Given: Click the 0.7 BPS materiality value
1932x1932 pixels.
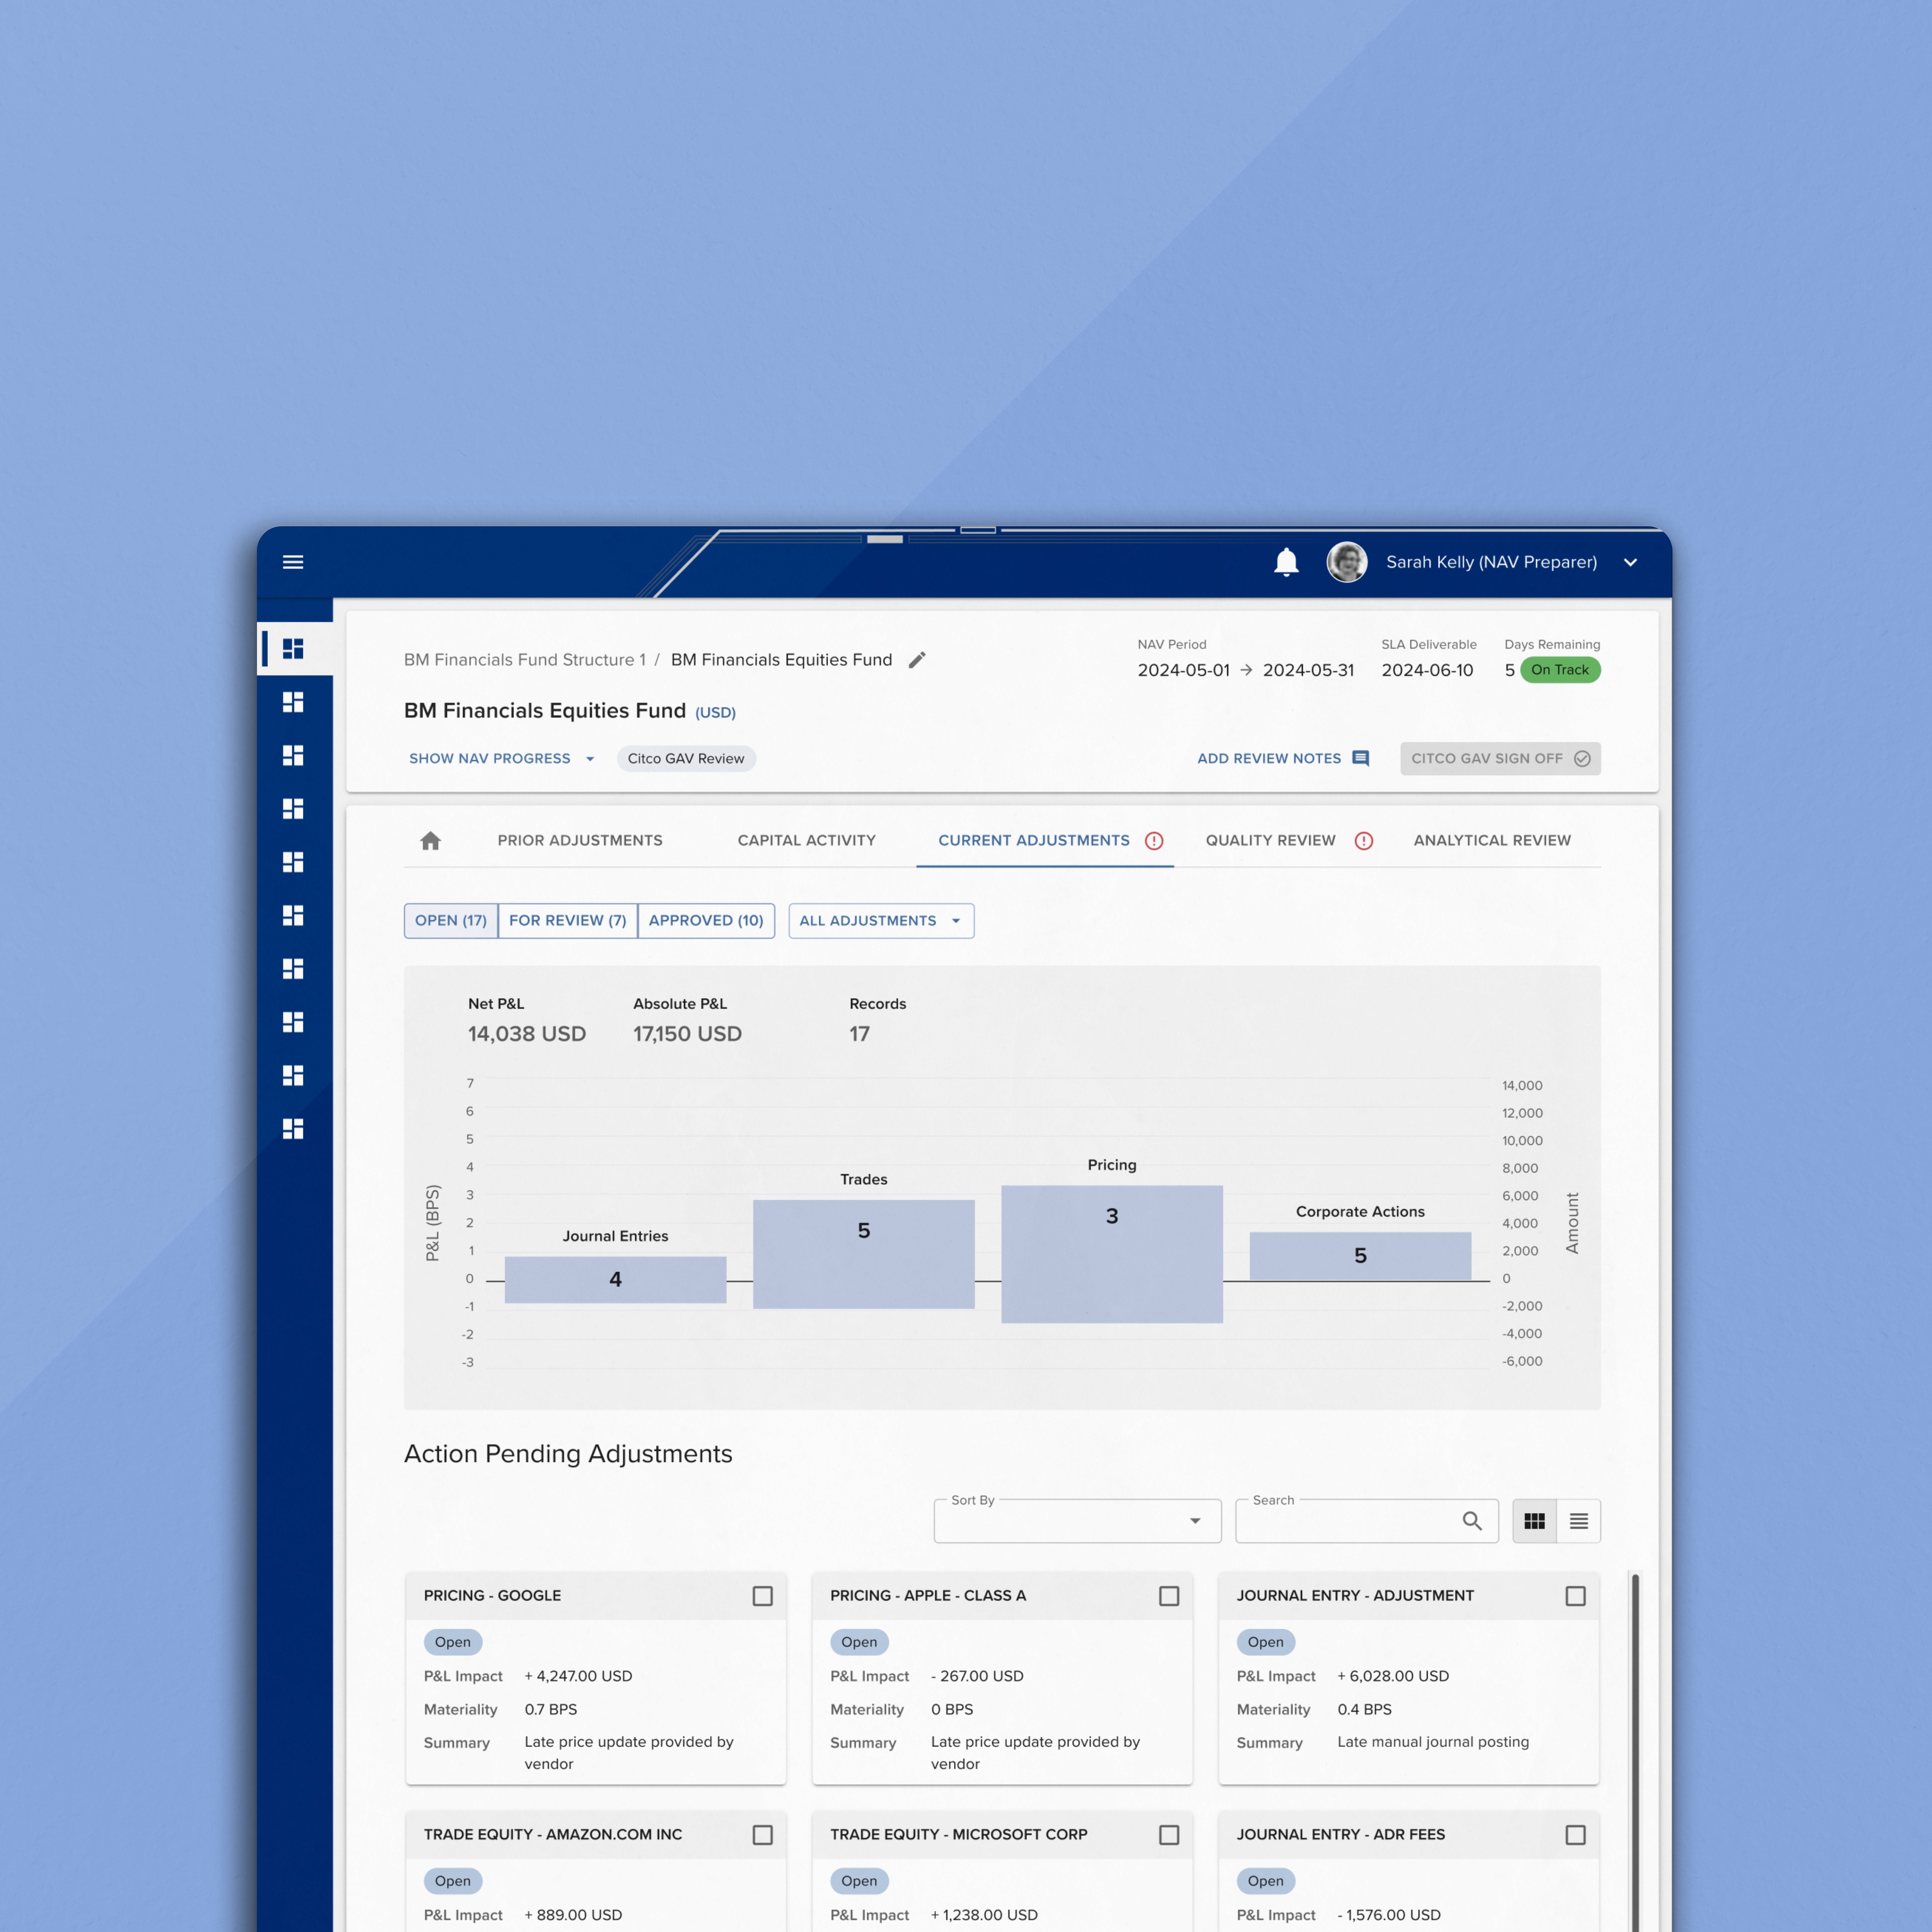Looking at the screenshot, I should click(x=551, y=1710).
